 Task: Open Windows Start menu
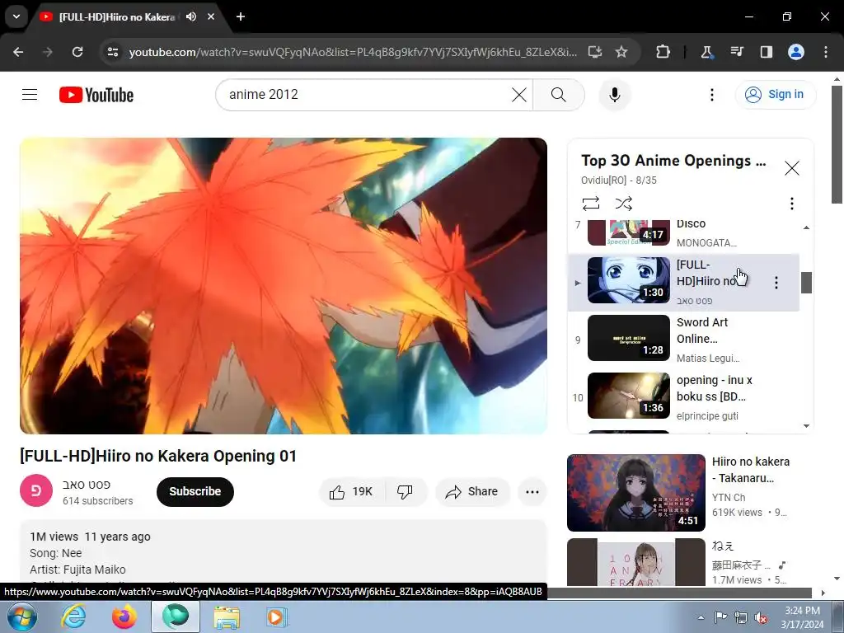(22, 617)
